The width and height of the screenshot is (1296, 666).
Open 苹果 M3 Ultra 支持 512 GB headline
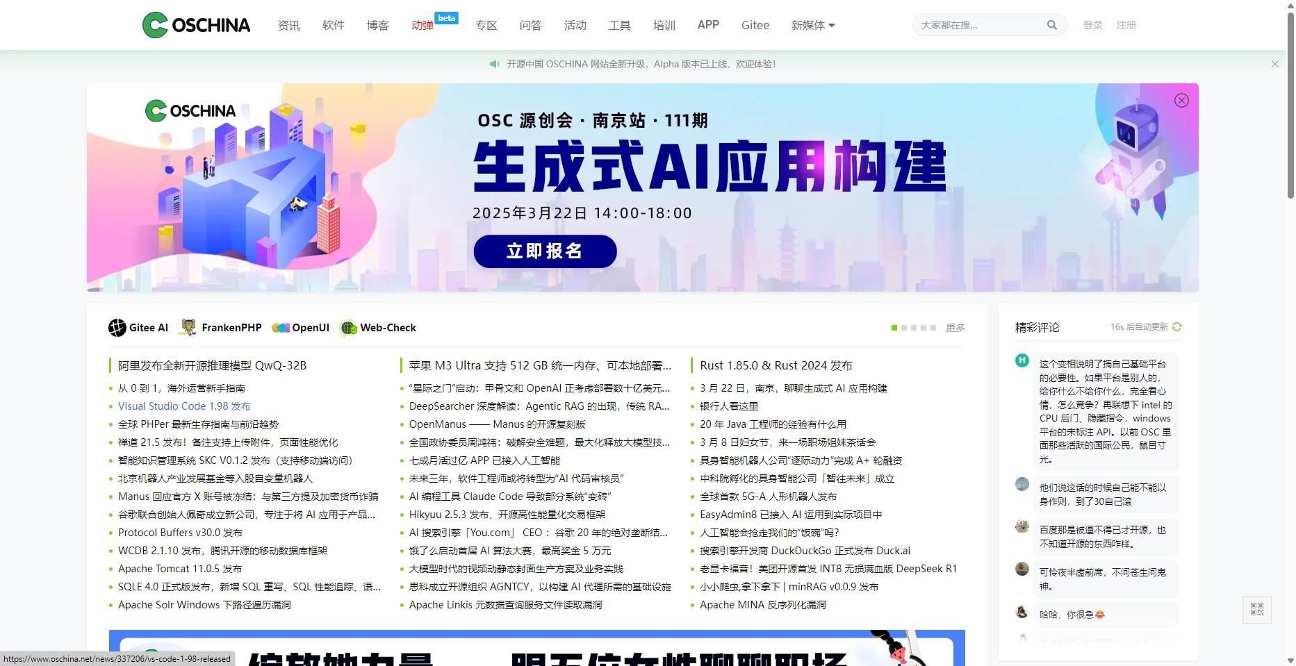(x=540, y=365)
